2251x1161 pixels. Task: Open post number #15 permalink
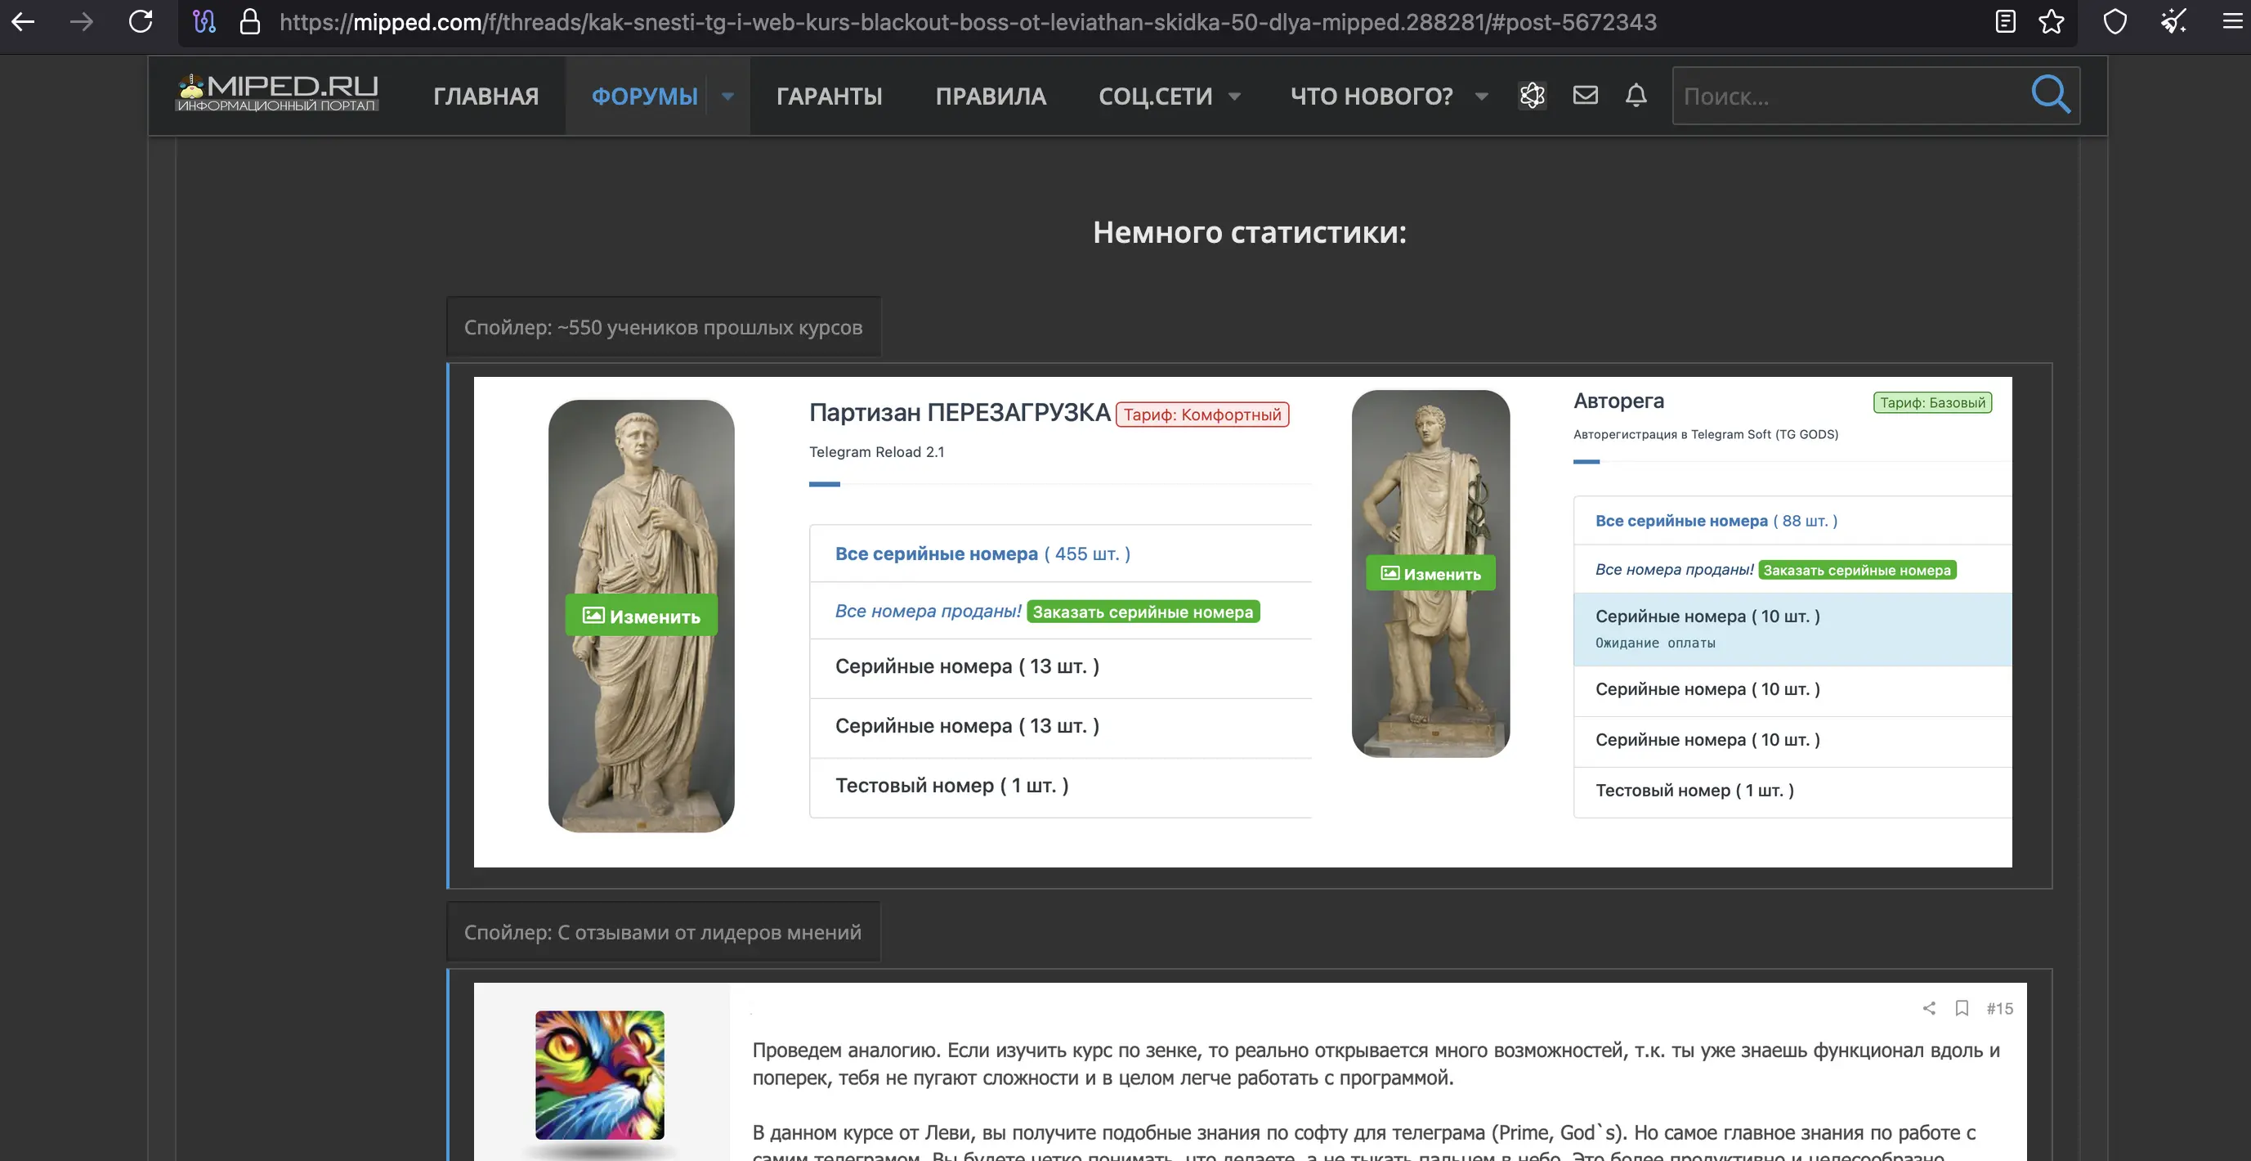pyautogui.click(x=1999, y=1008)
